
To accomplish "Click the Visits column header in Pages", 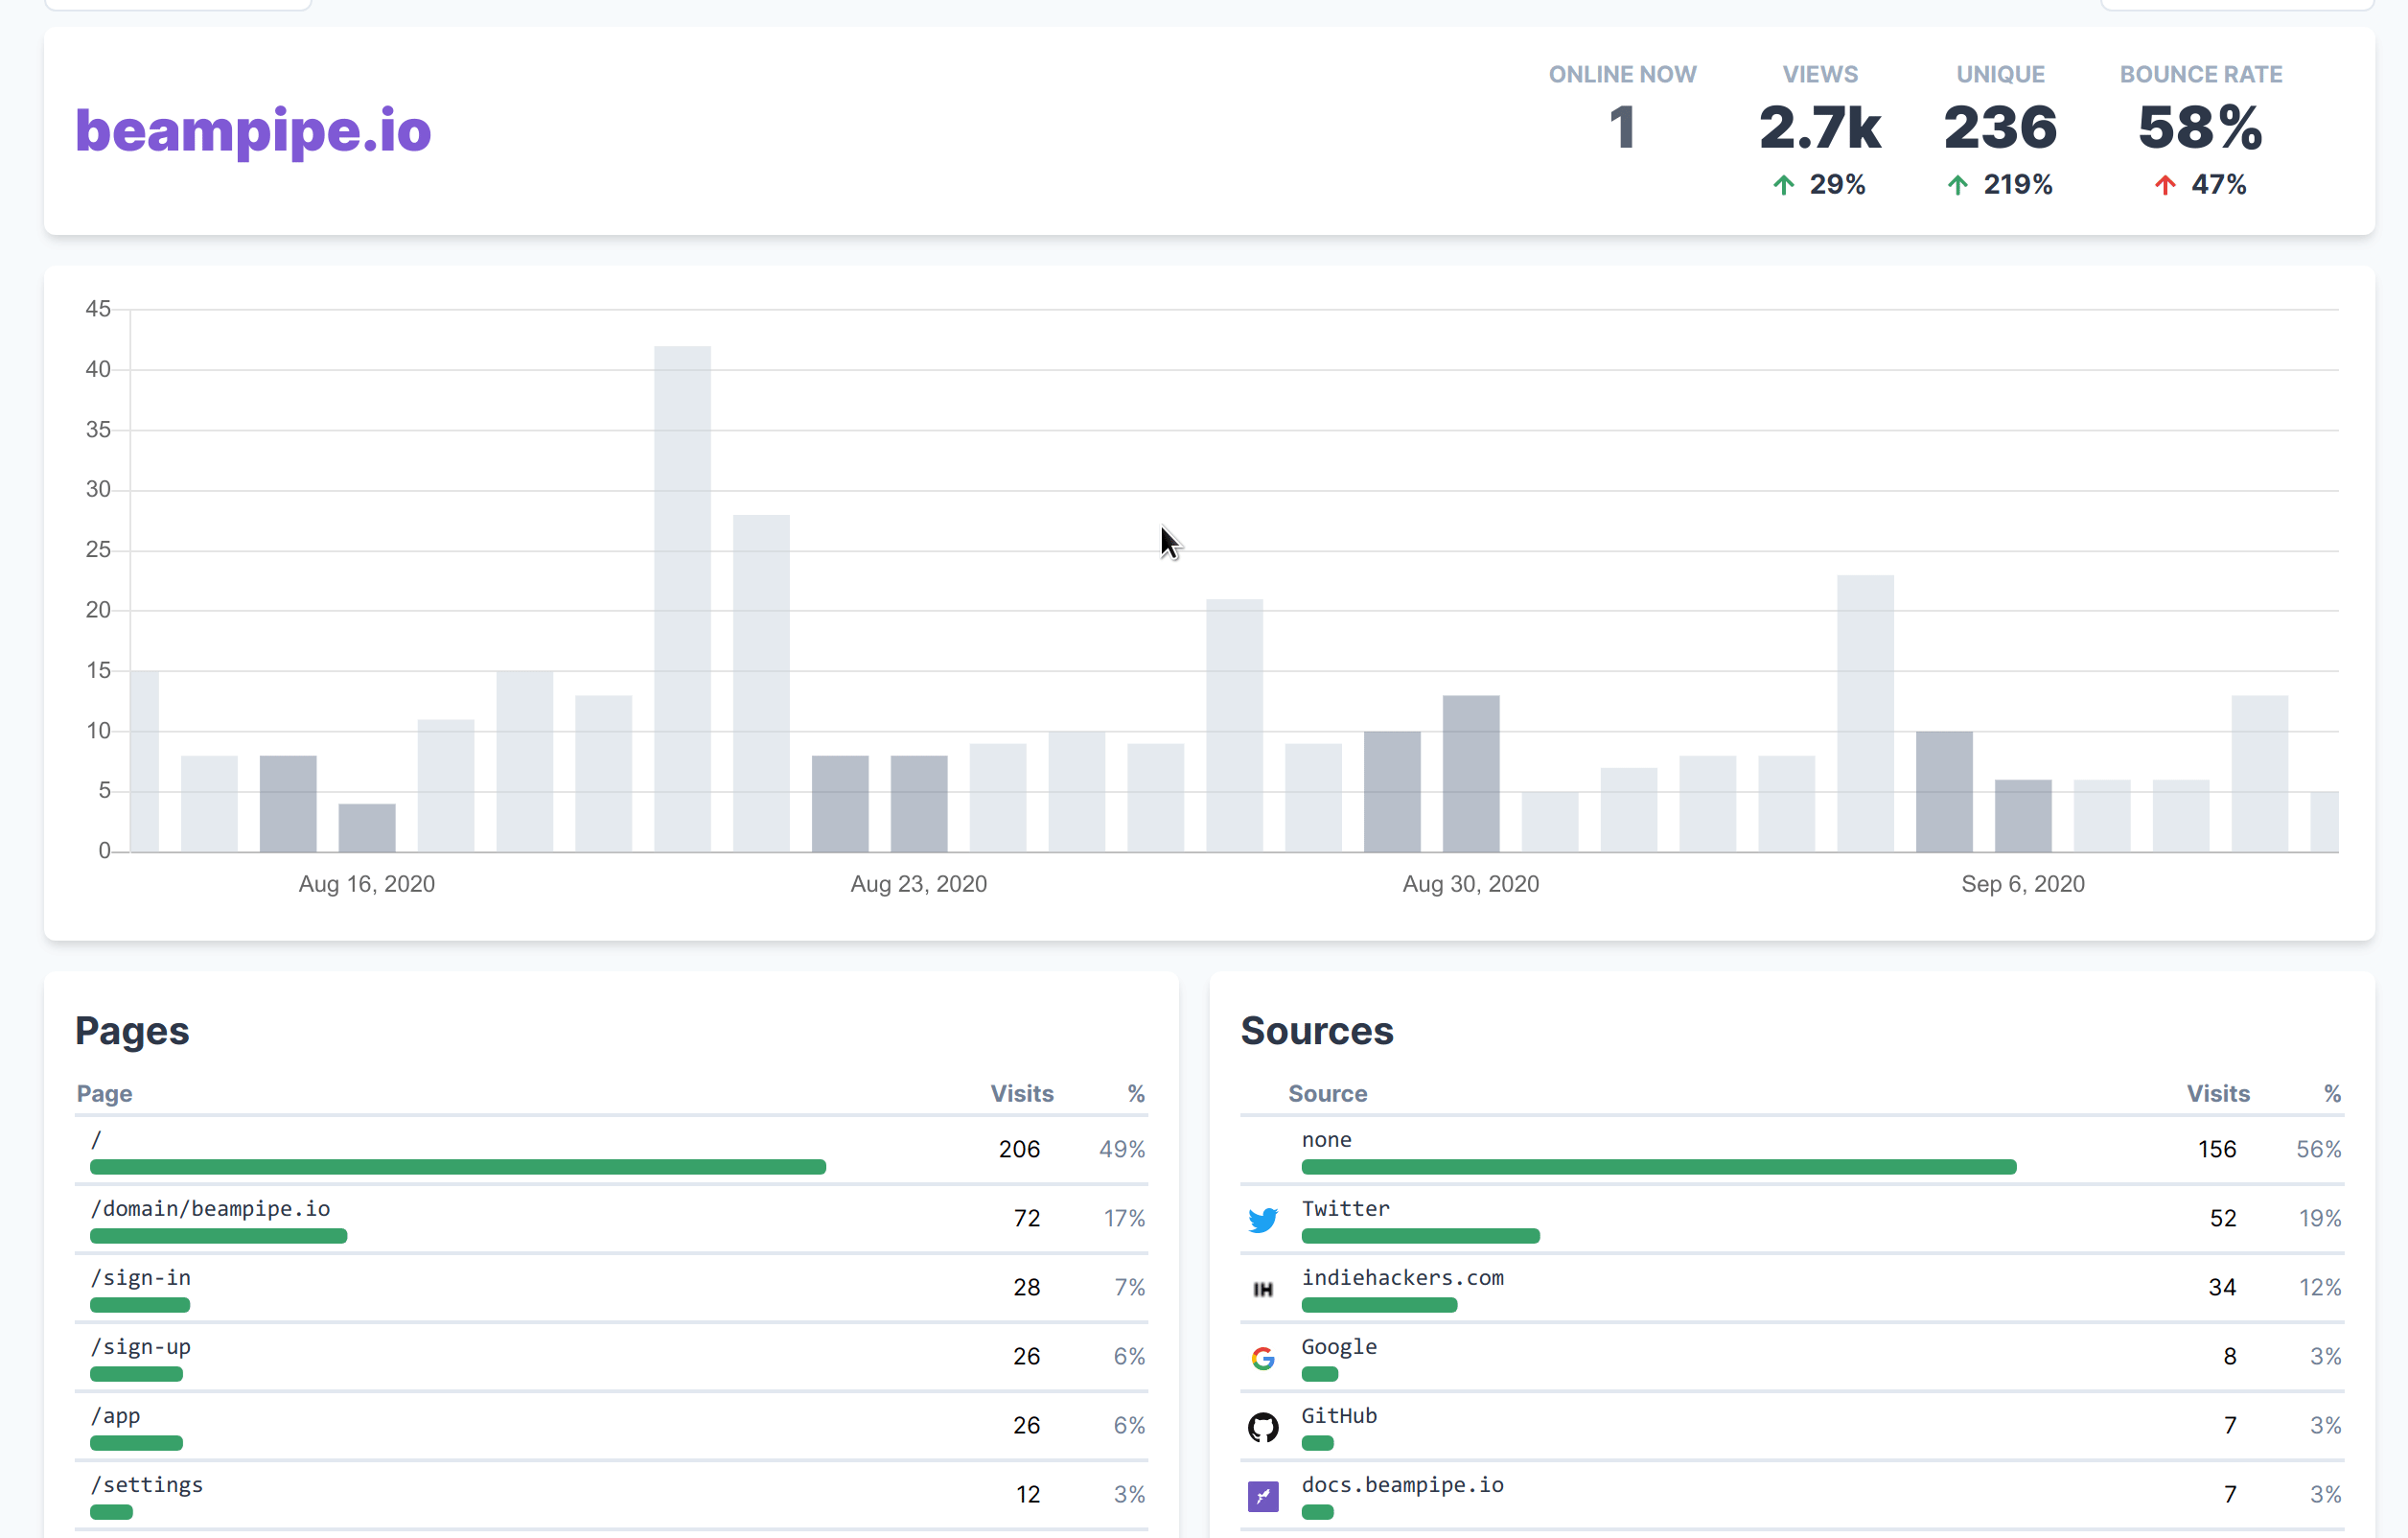I will 1021,1093.
